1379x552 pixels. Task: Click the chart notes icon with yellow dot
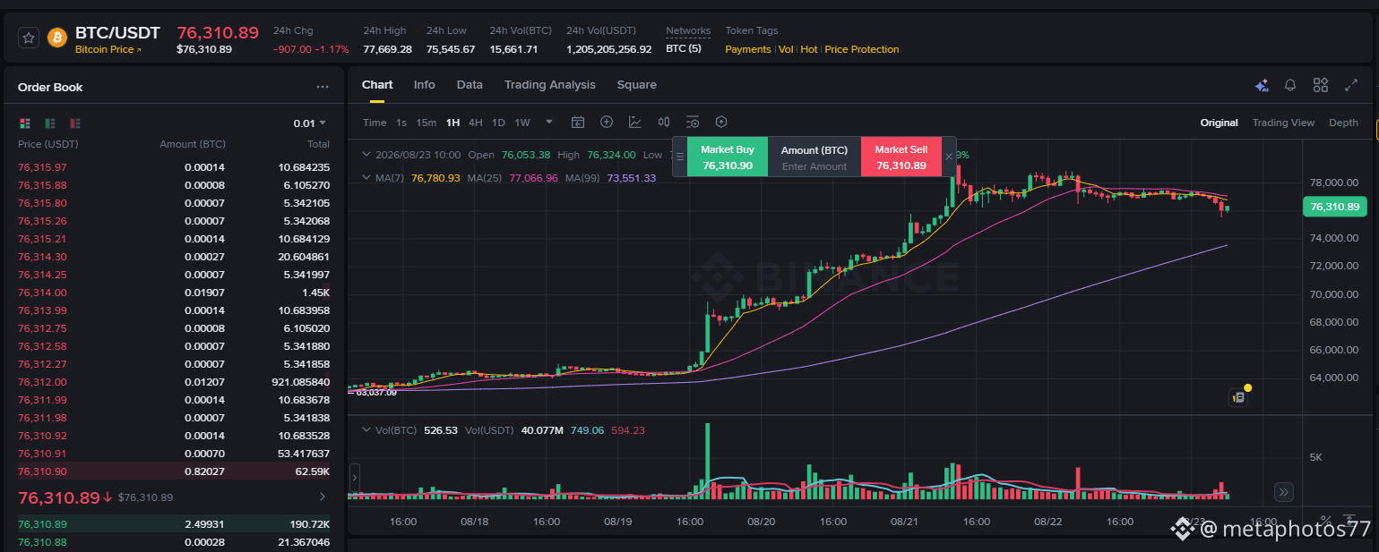(x=1238, y=397)
